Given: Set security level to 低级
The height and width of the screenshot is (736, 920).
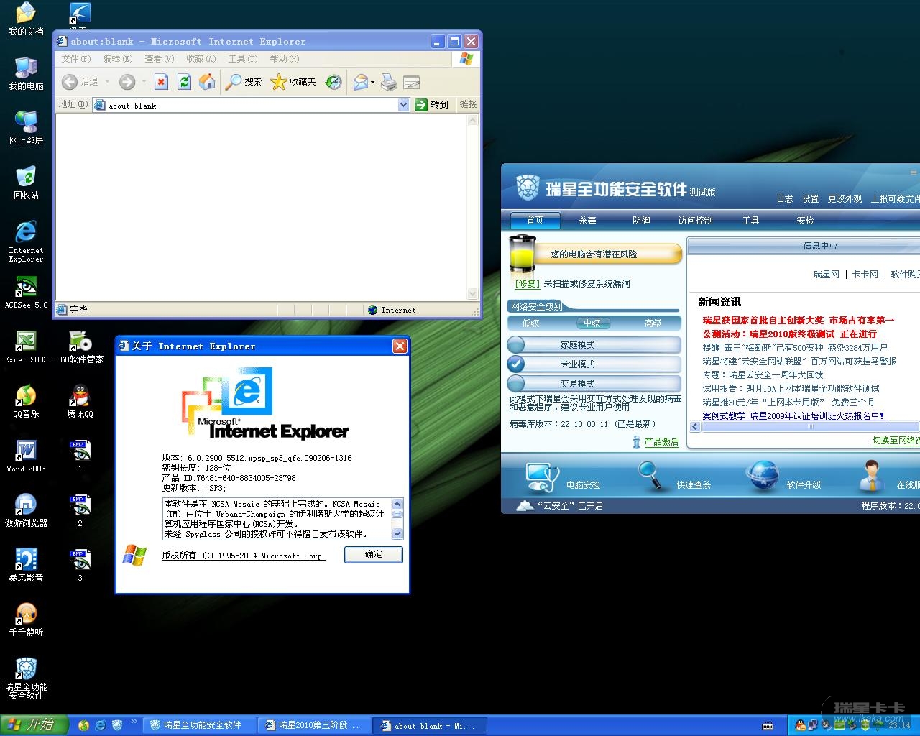Looking at the screenshot, I should point(530,323).
